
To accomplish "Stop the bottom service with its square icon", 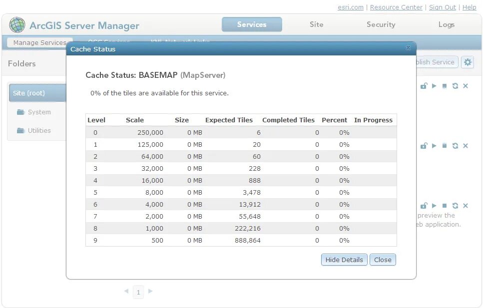I will (445, 206).
